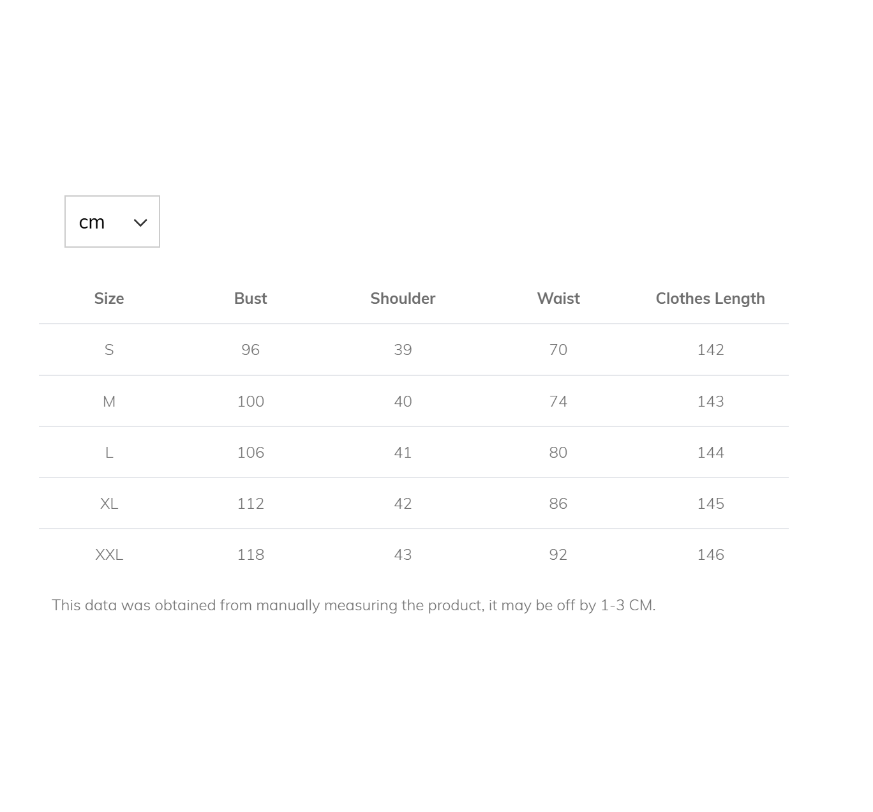Click the M size row label
The height and width of the screenshot is (812, 873).
click(109, 402)
